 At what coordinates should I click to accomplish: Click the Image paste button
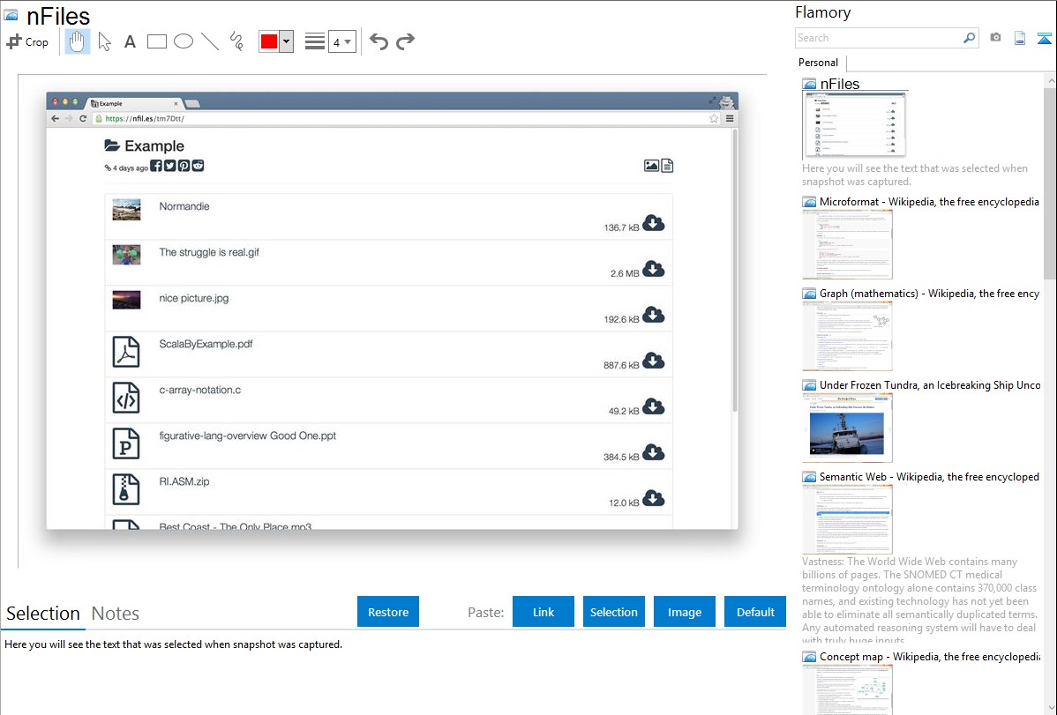(684, 612)
